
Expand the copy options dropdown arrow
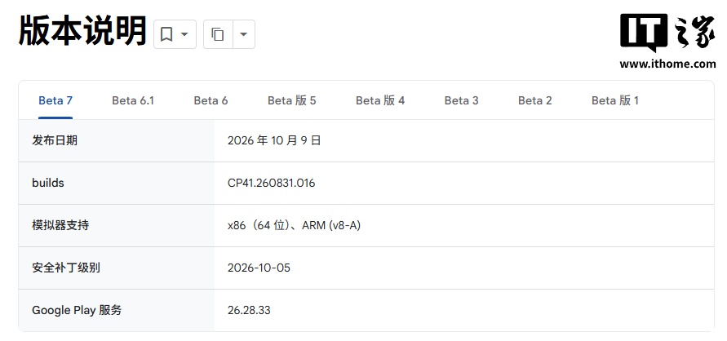pos(244,34)
